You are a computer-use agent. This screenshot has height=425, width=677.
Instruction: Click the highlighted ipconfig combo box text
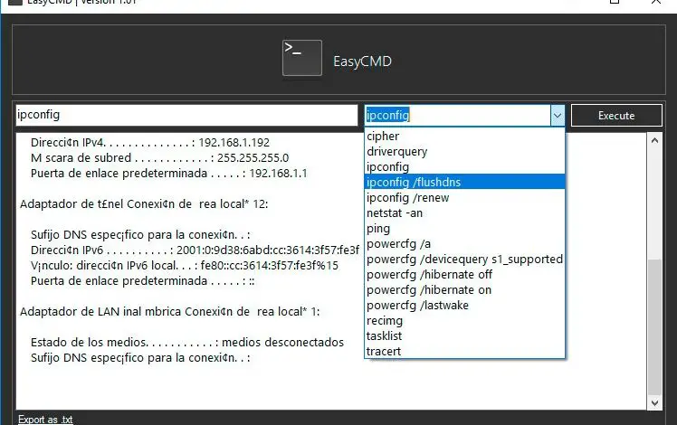coord(387,115)
